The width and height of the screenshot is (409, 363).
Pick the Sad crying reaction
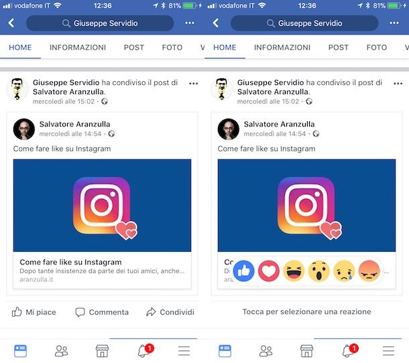click(344, 271)
